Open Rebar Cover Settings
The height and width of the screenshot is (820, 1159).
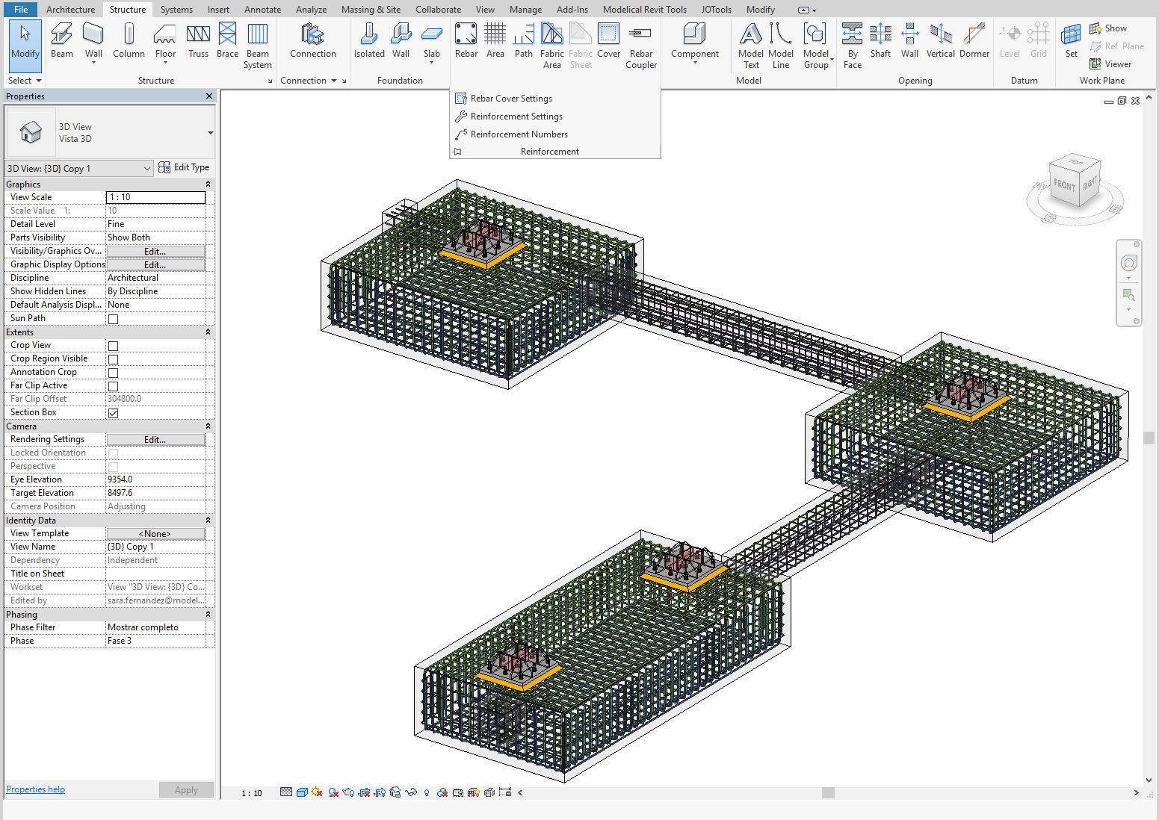(x=511, y=99)
